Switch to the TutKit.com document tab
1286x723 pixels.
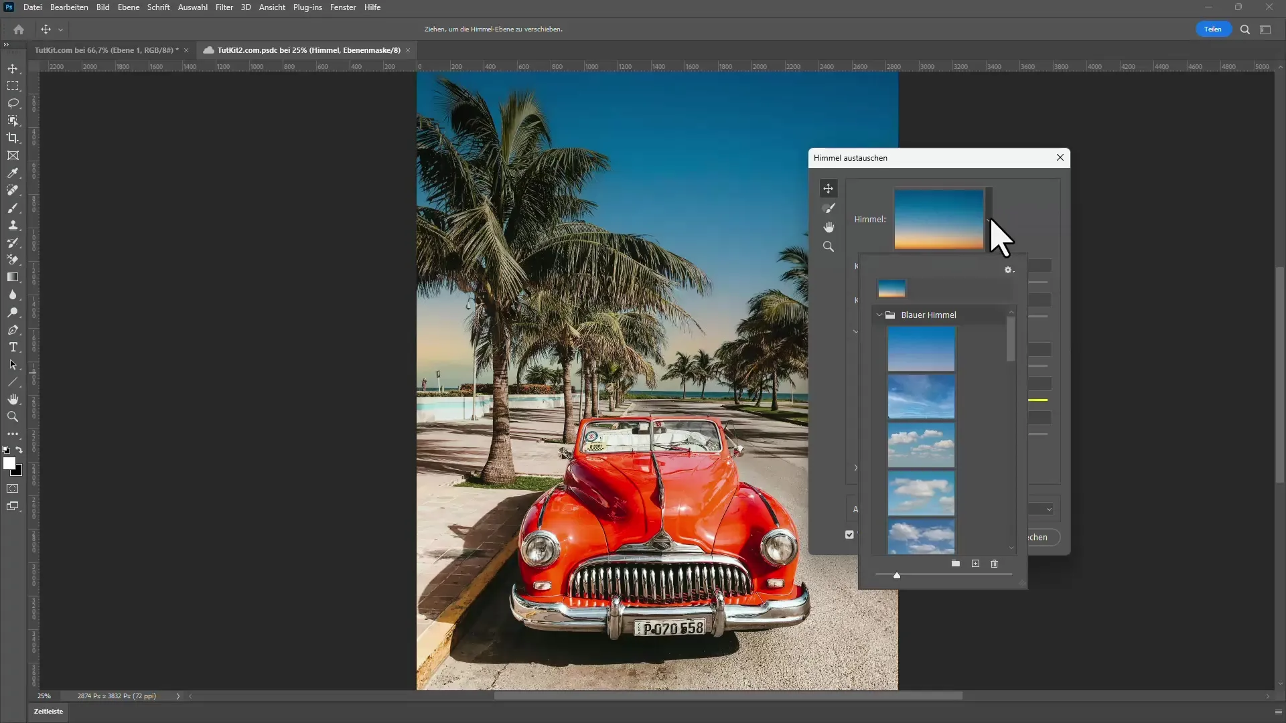(x=106, y=50)
